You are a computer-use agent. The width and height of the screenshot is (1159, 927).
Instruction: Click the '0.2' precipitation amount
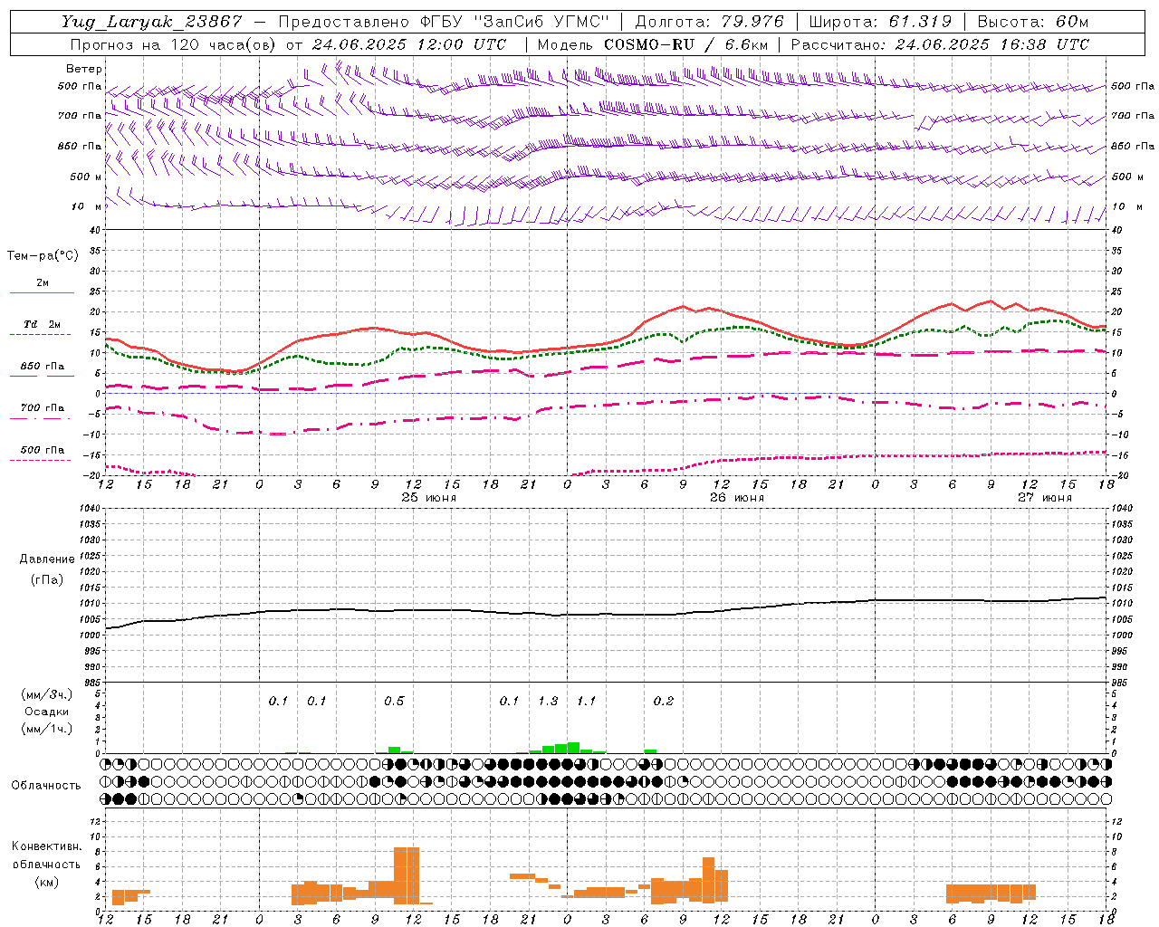[664, 701]
